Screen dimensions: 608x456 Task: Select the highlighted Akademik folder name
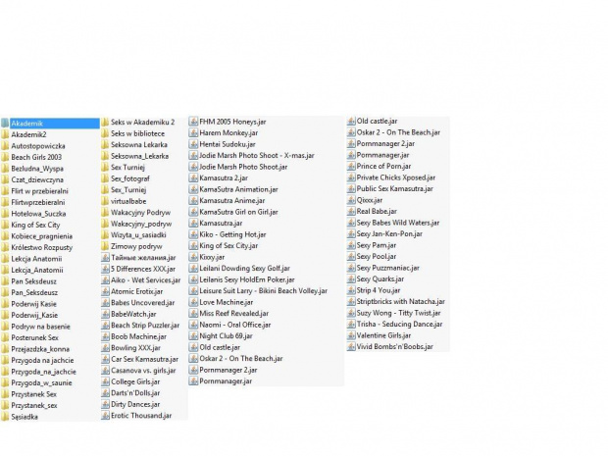click(26, 124)
